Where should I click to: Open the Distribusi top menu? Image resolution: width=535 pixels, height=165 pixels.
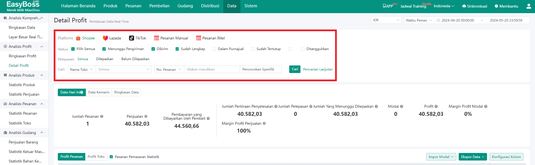pos(210,6)
